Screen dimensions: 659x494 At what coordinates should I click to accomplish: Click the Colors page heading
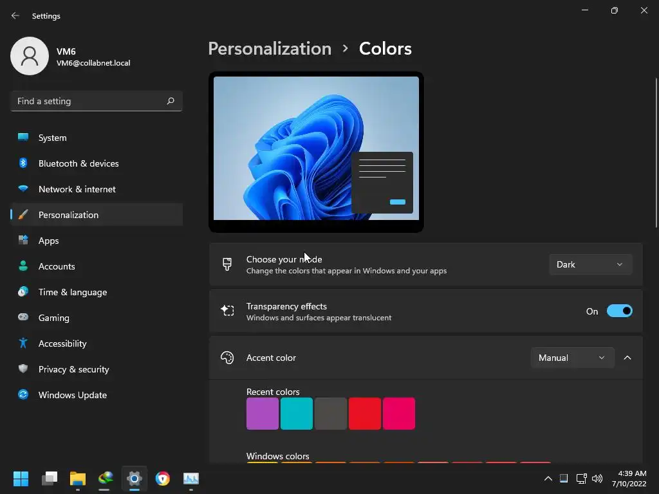tap(385, 49)
